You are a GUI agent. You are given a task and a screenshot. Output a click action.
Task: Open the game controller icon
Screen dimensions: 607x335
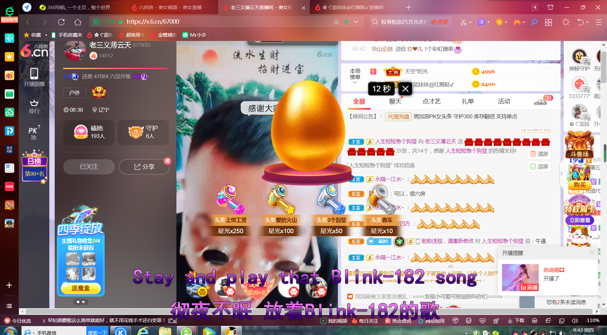pyautogui.click(x=517, y=22)
